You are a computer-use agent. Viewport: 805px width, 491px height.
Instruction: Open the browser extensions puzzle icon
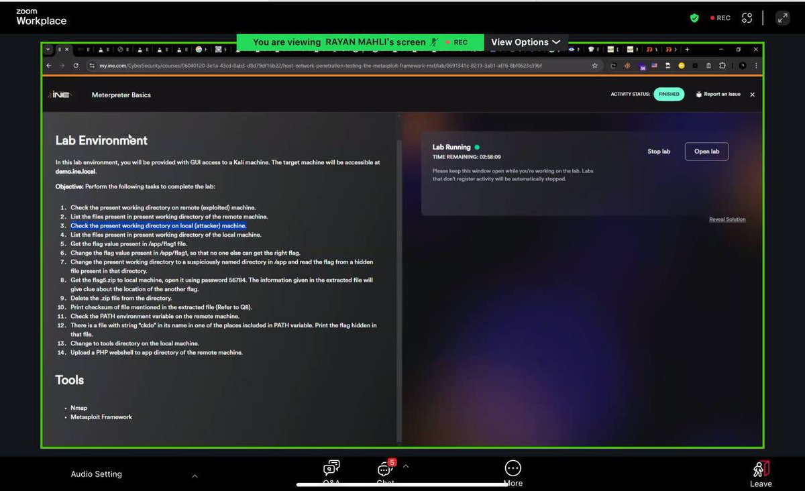coord(722,66)
